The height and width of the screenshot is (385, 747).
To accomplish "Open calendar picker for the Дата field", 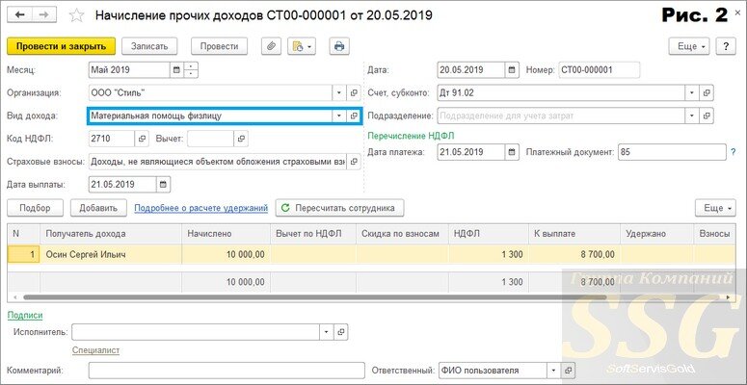I will click(512, 70).
